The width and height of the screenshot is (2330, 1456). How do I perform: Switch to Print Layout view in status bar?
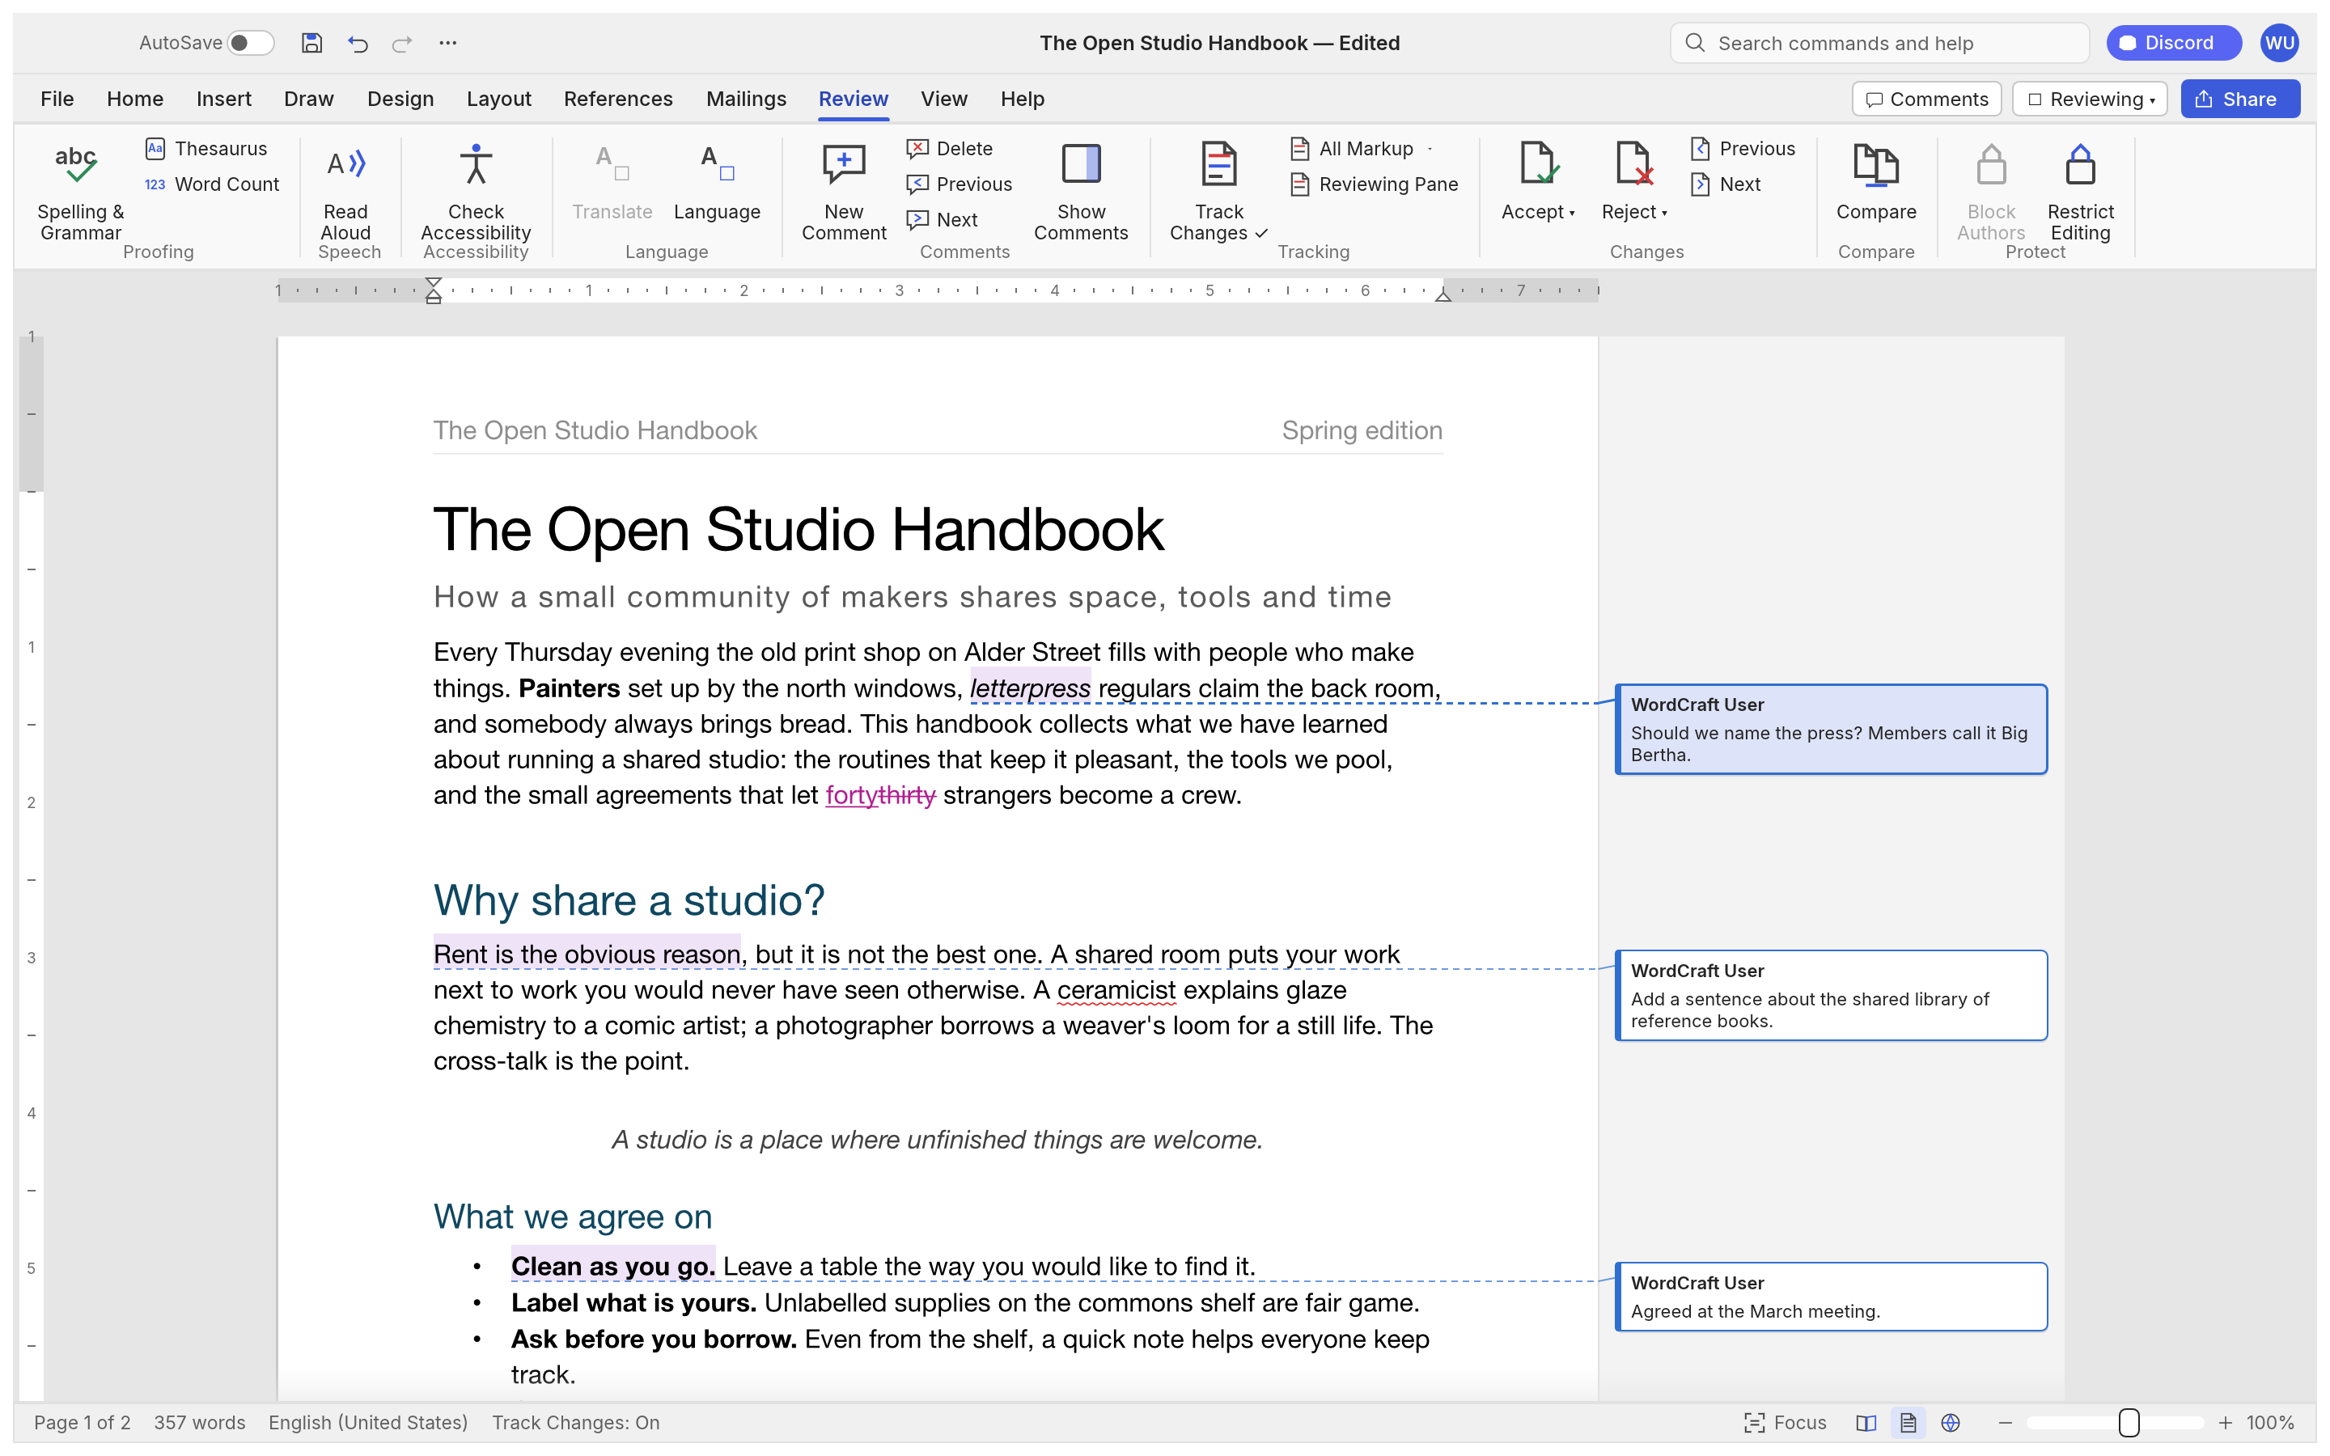[x=1908, y=1422]
